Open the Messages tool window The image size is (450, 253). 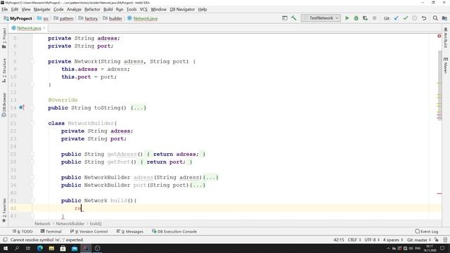[130, 231]
